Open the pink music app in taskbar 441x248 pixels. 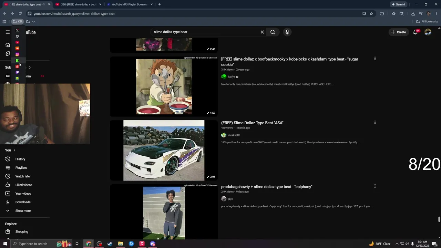(142, 244)
